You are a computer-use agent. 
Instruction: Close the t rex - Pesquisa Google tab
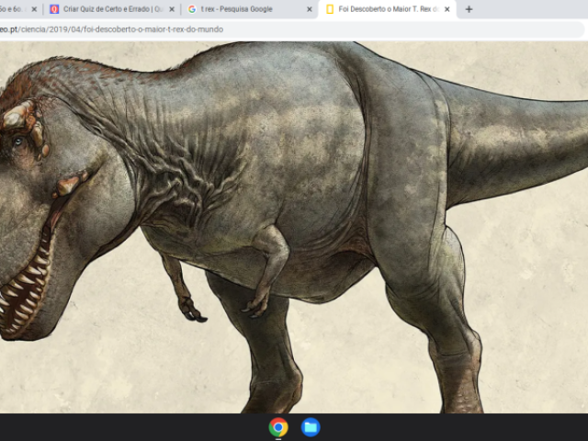pyautogui.click(x=310, y=9)
